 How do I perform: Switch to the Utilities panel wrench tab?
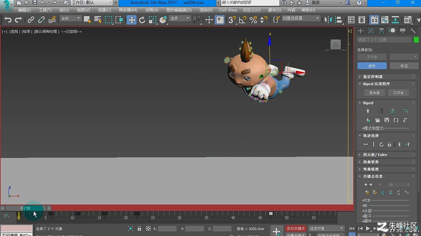click(x=413, y=31)
